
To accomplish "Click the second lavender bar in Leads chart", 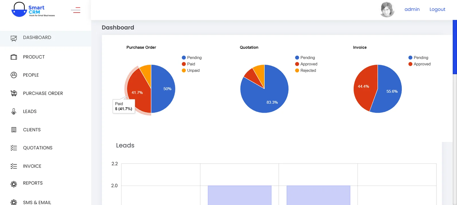I will tap(318, 195).
